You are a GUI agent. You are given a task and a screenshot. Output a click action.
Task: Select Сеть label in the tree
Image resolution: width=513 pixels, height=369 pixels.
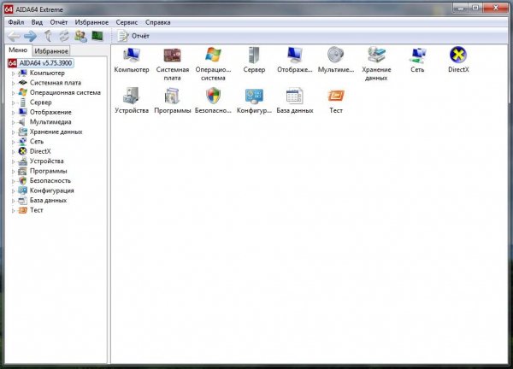[37, 142]
